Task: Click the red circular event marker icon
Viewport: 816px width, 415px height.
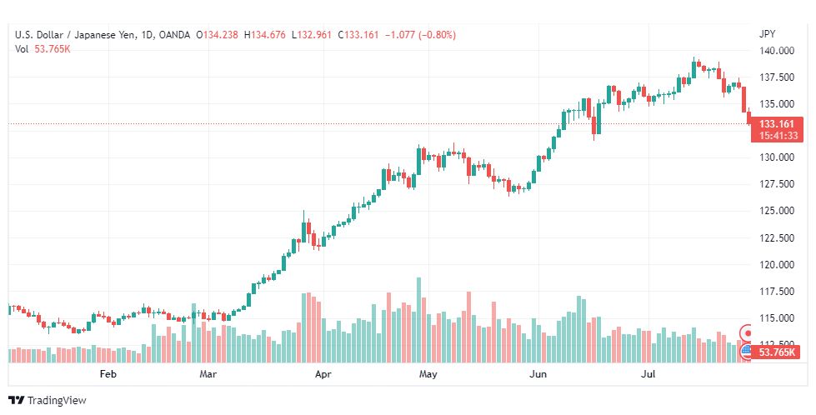Action: [x=747, y=332]
